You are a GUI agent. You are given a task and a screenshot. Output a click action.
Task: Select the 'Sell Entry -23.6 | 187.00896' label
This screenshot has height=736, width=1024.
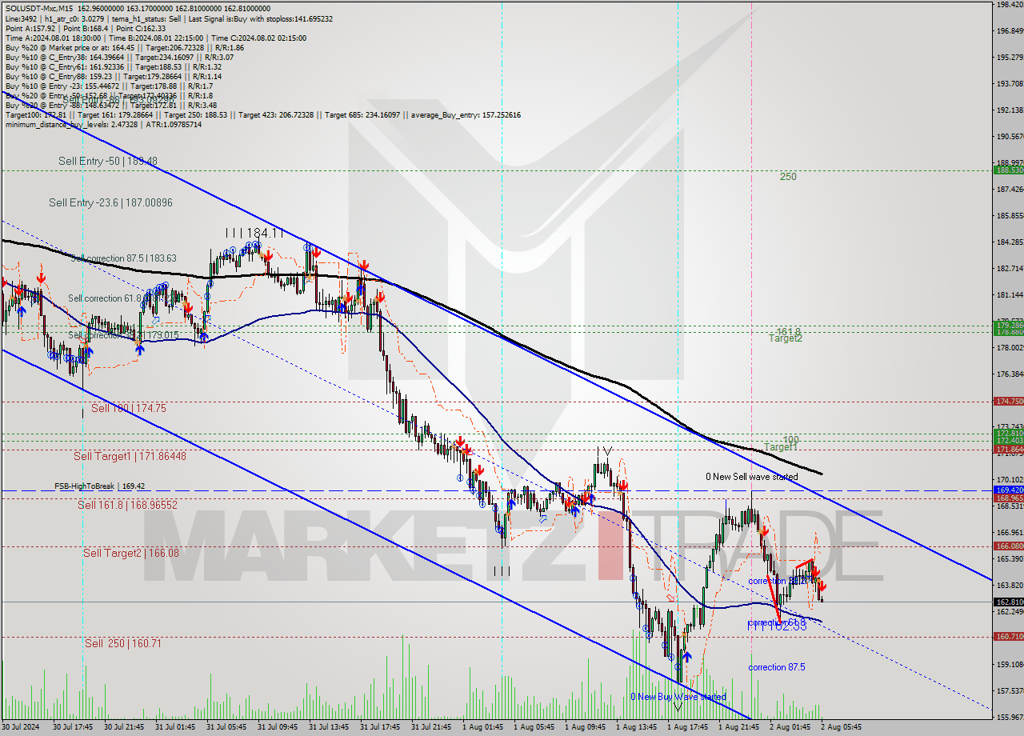(110, 202)
